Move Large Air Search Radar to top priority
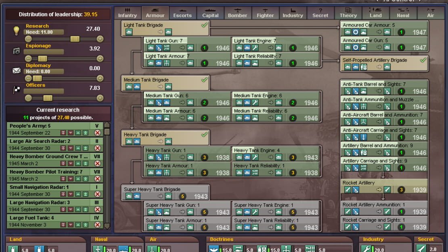 click(x=86, y=148)
